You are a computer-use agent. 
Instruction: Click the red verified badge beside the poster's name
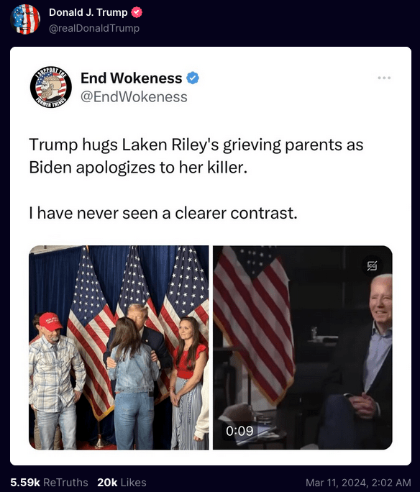point(137,12)
